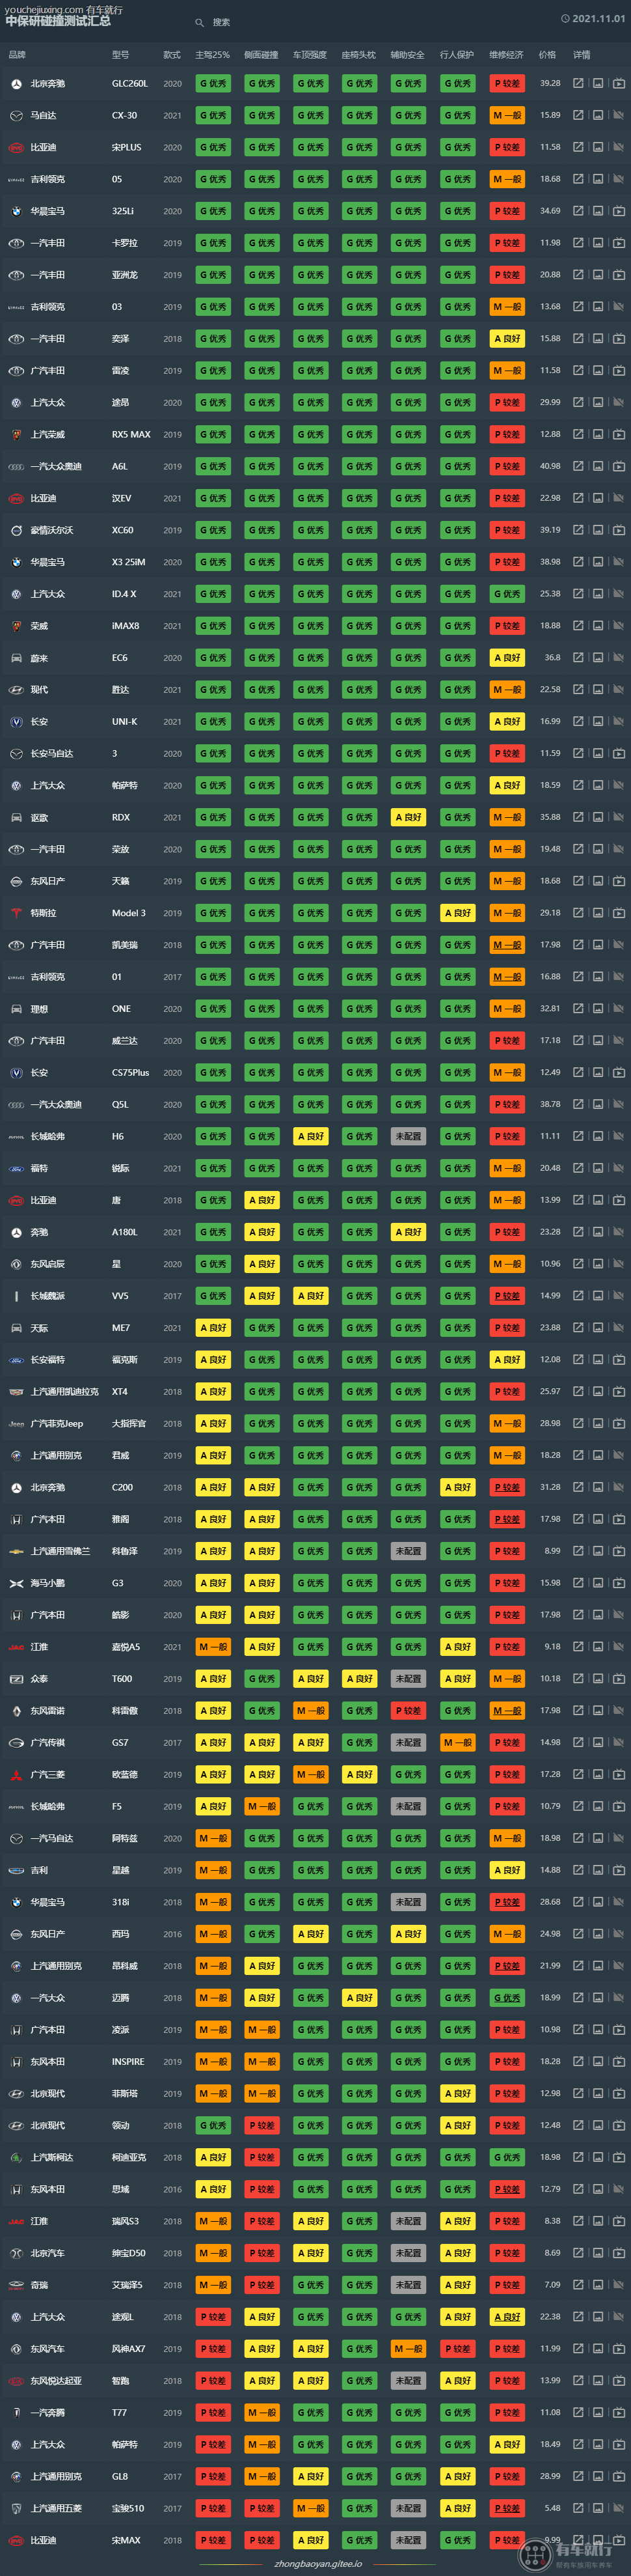Select the 理想 brand name
The image size is (631, 2576).
[39, 1009]
